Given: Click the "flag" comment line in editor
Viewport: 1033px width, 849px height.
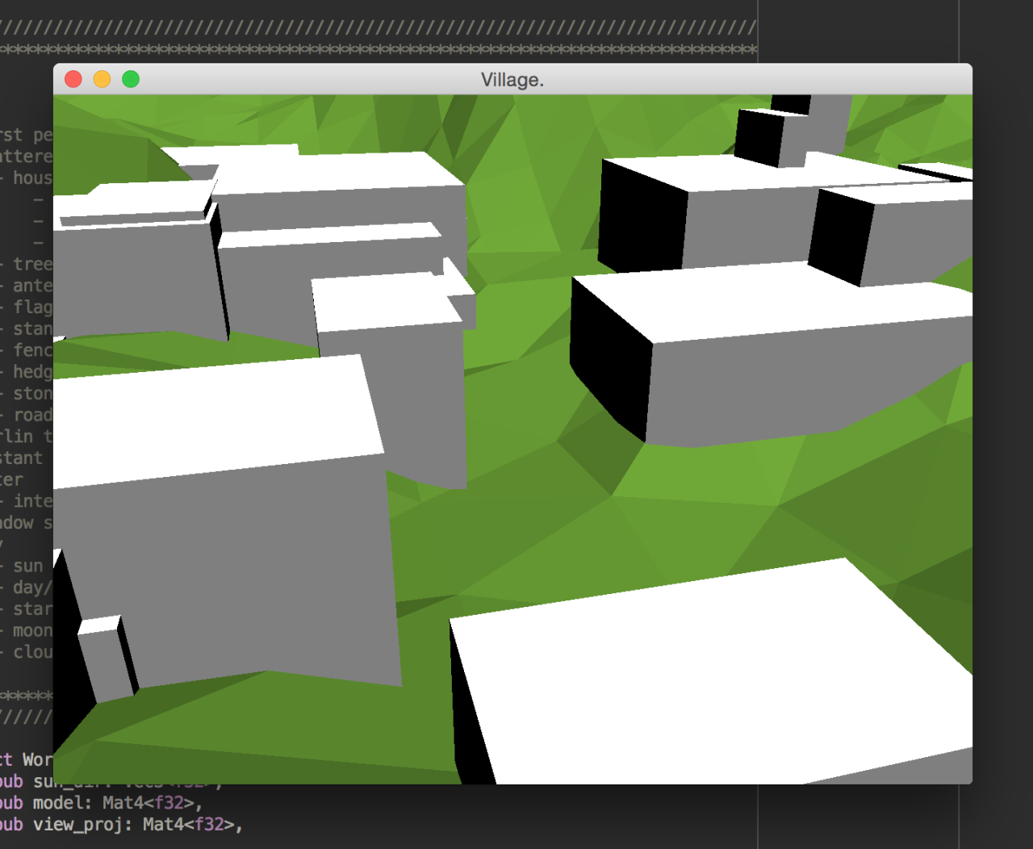Looking at the screenshot, I should point(32,307).
